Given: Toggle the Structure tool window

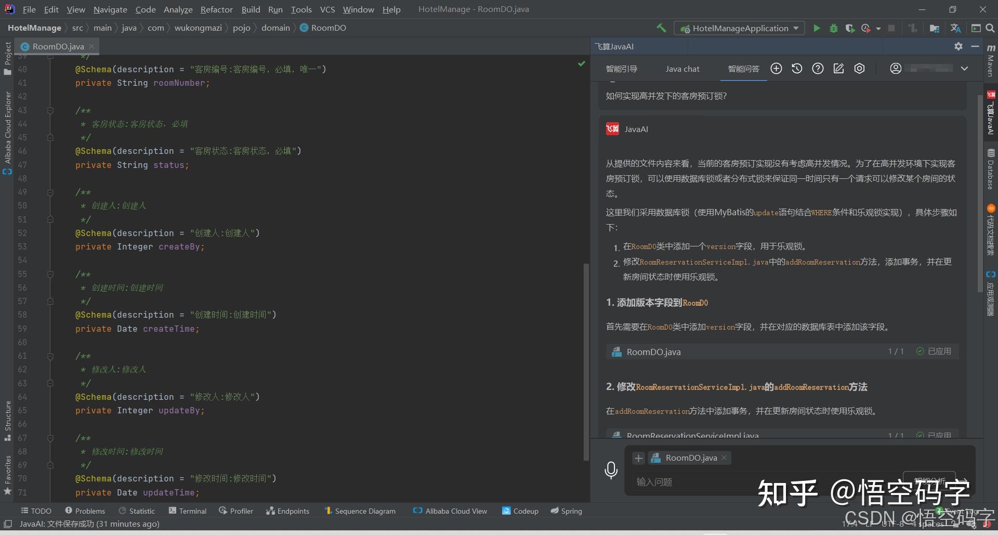Looking at the screenshot, I should click(x=7, y=421).
